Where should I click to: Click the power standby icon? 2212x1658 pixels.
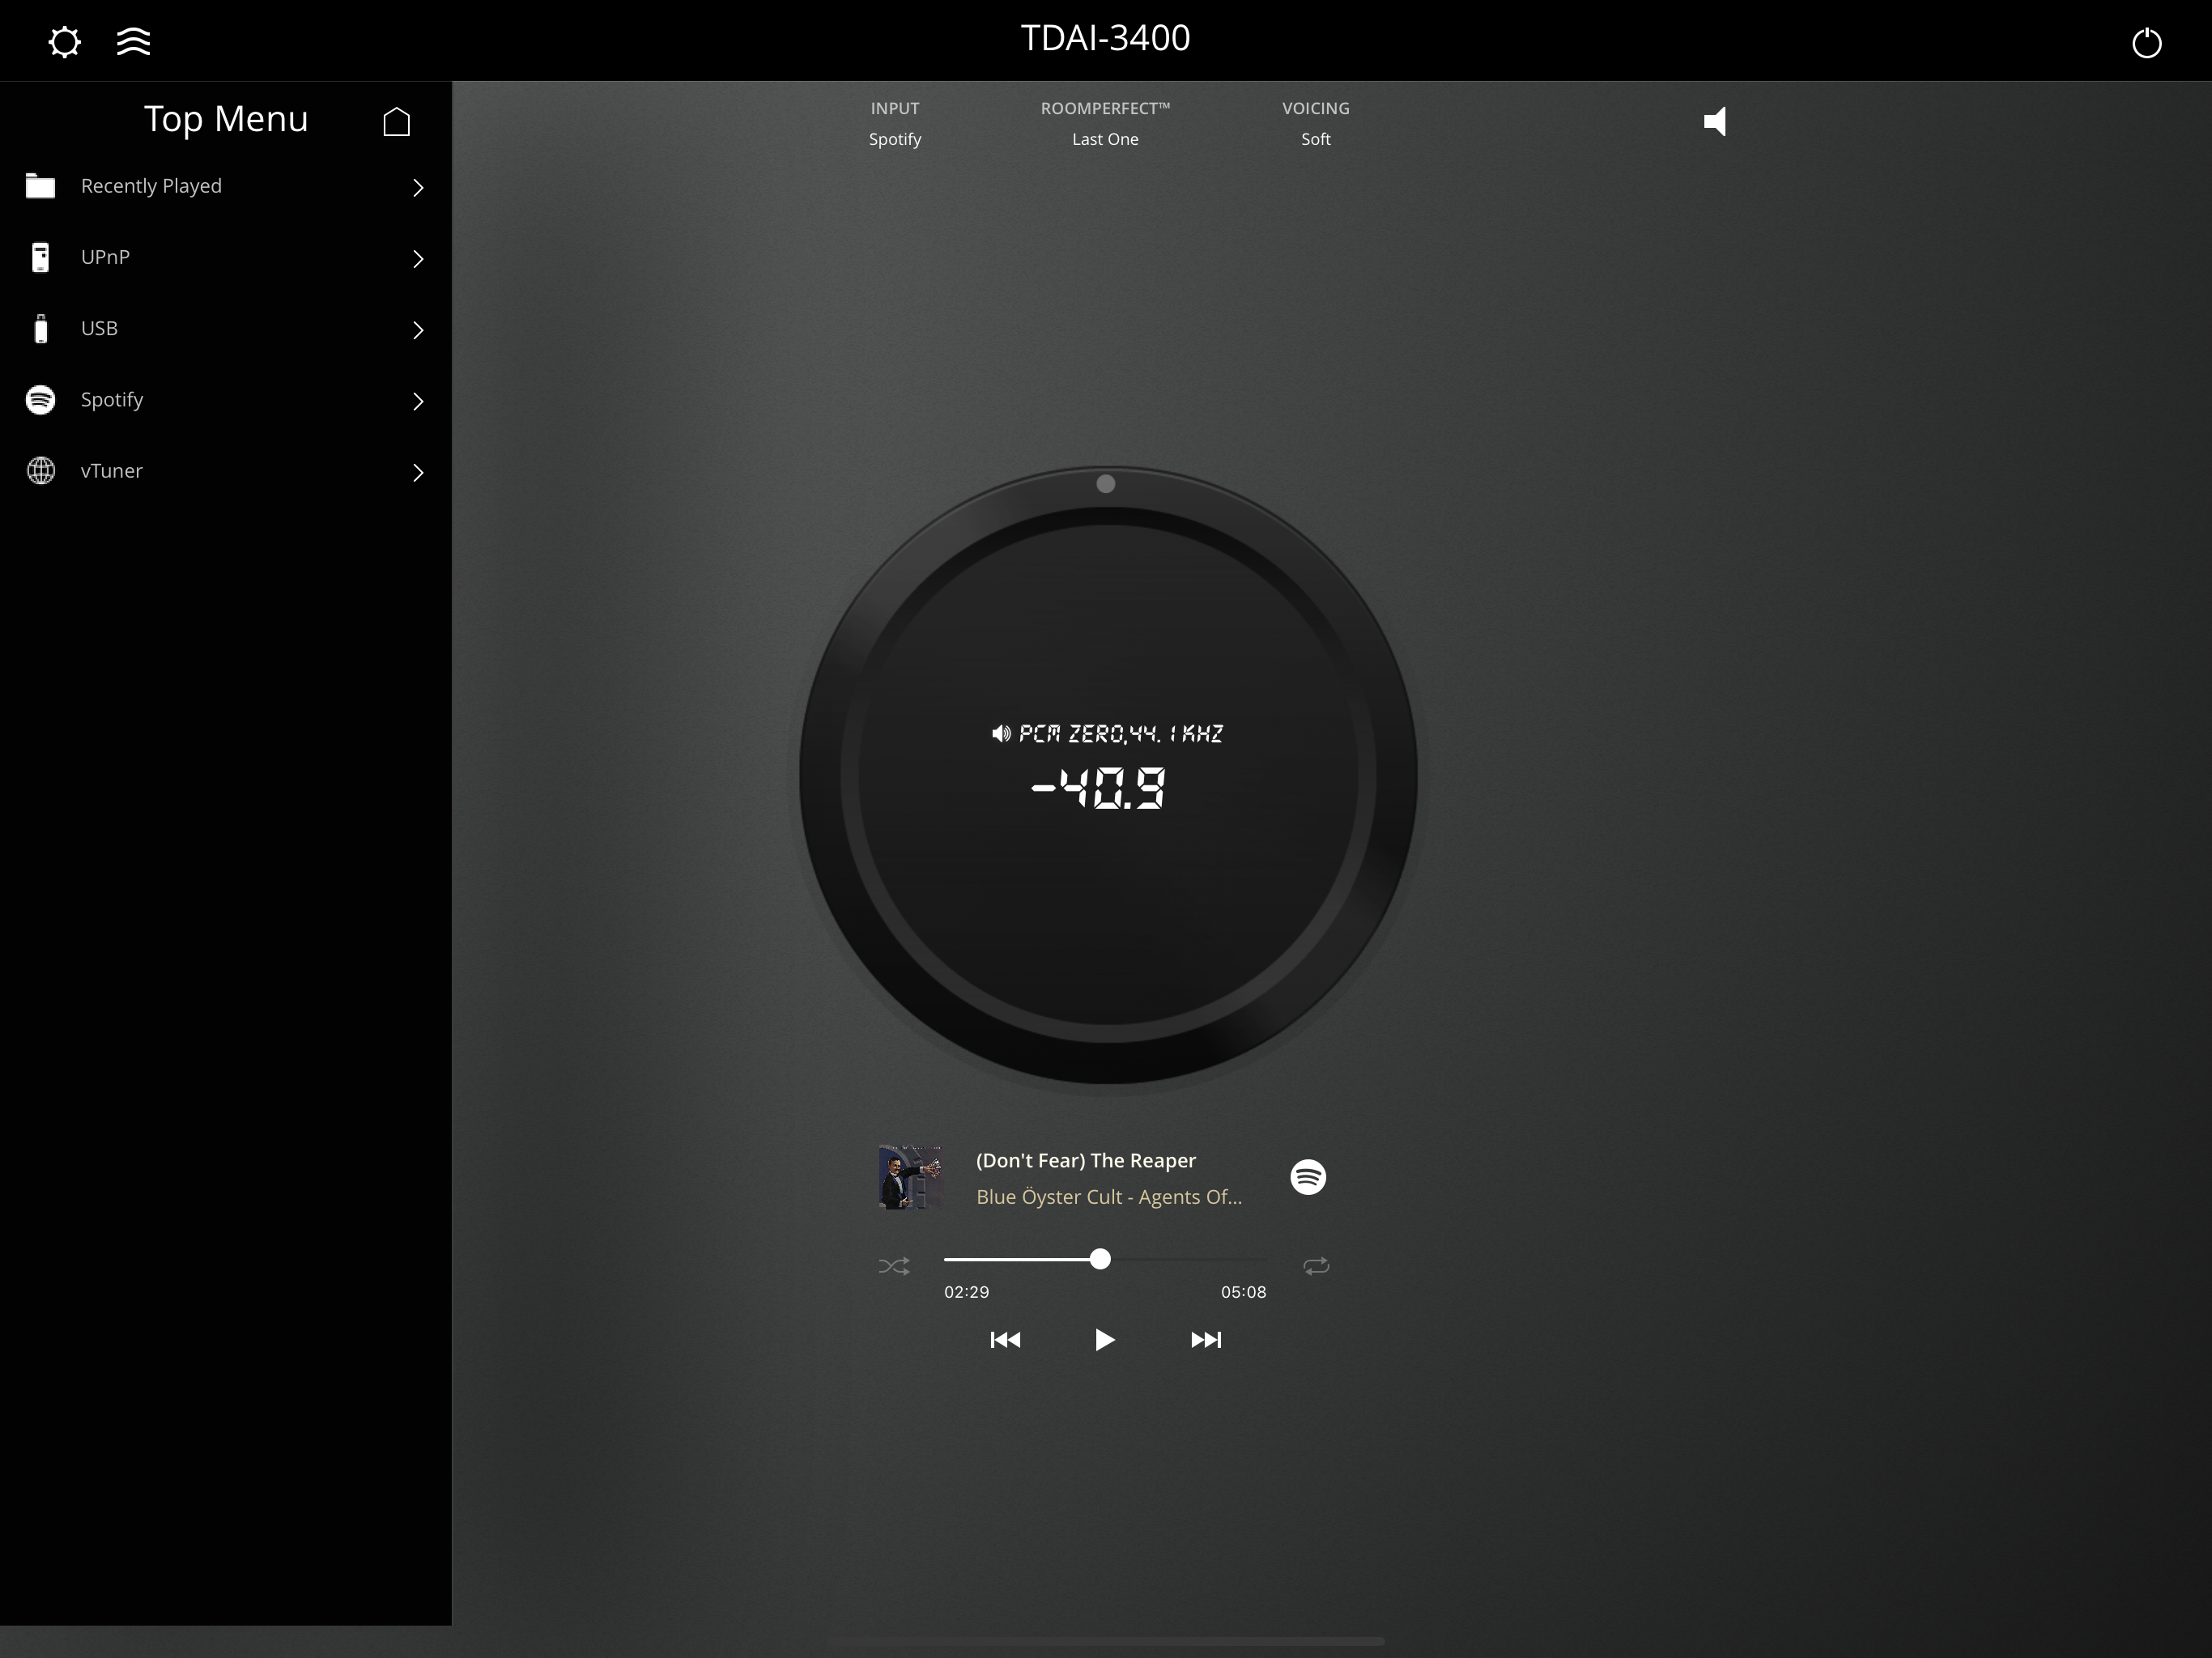(x=2146, y=43)
